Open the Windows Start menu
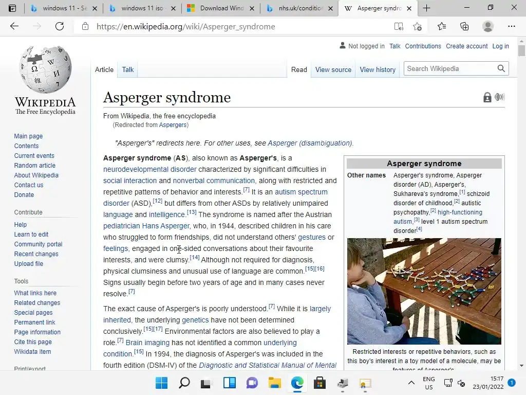Viewport: 526px width, 395px height. click(x=161, y=383)
